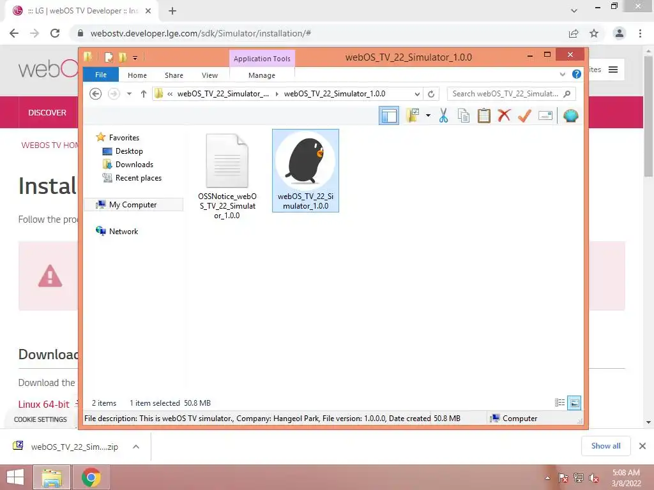The height and width of the screenshot is (490, 654).
Task: Select the Application Tools contextual tab
Action: 262,59
